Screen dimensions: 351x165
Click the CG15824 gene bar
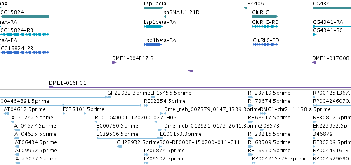(25, 16)
